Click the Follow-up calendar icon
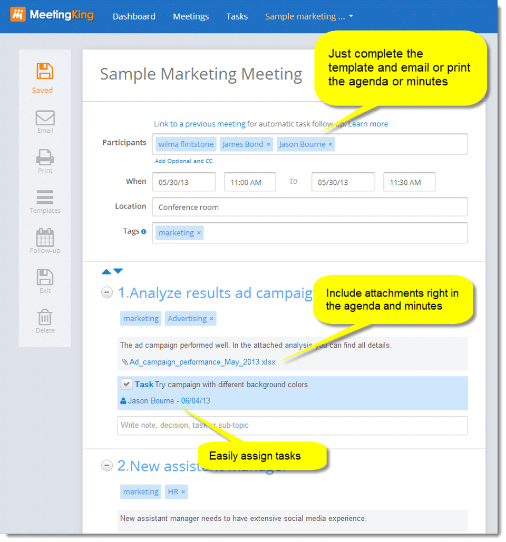The width and height of the screenshot is (506, 542). coord(45,237)
